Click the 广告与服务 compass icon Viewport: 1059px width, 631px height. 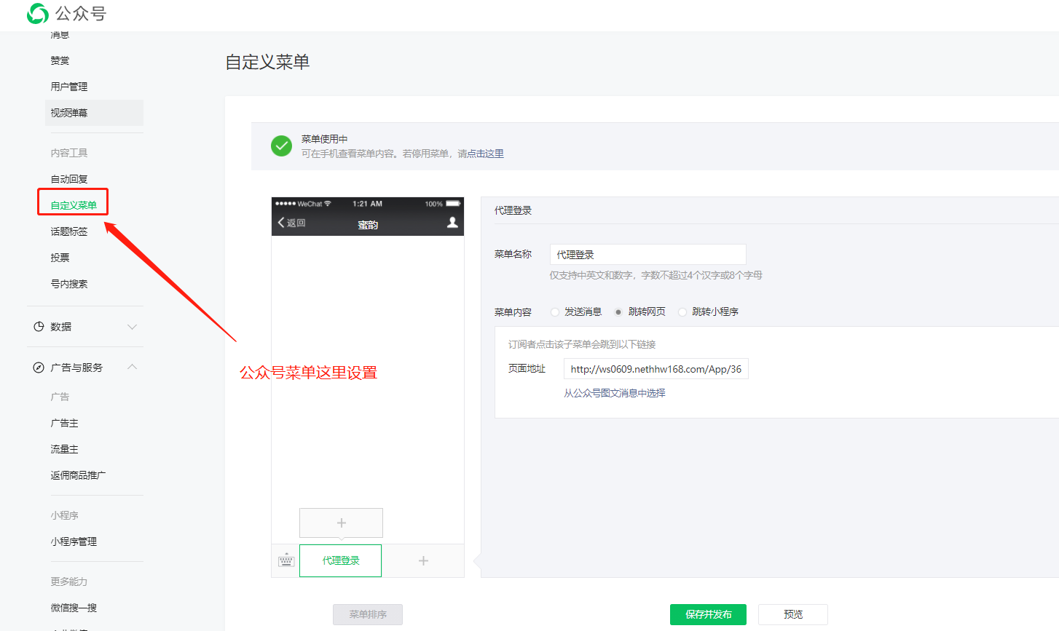39,368
